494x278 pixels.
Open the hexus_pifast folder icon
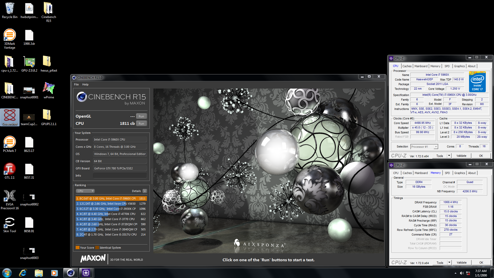(49, 64)
